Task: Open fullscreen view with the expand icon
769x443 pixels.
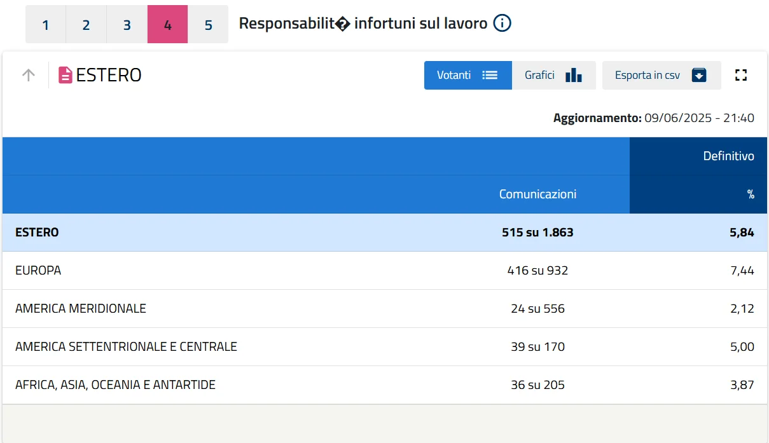Action: [740, 75]
